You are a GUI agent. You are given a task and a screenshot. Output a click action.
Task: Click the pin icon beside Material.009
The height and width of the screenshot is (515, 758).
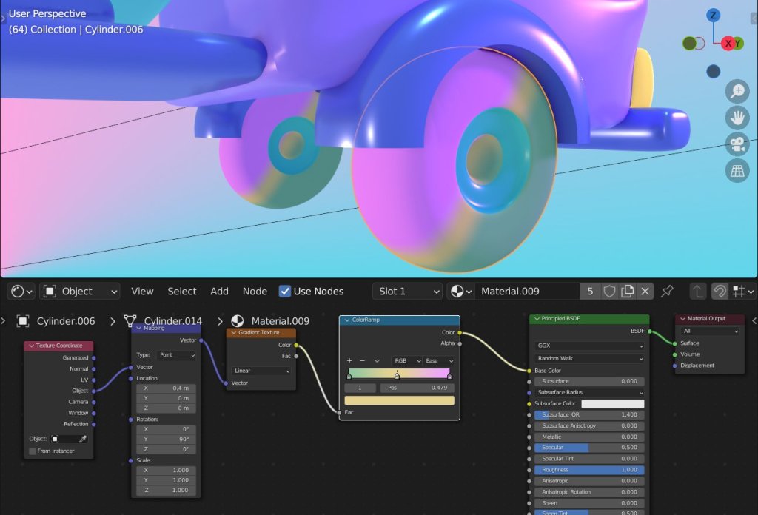point(667,291)
